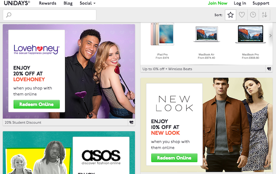
Task: Click the 'Sort:' label
Action: click(219, 15)
